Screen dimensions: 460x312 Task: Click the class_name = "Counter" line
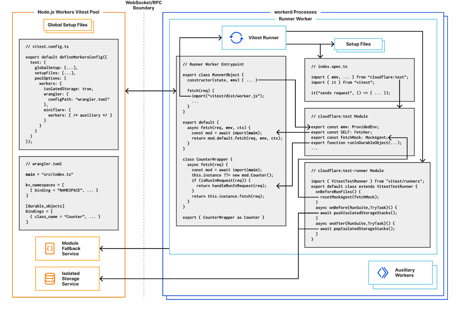[65, 217]
